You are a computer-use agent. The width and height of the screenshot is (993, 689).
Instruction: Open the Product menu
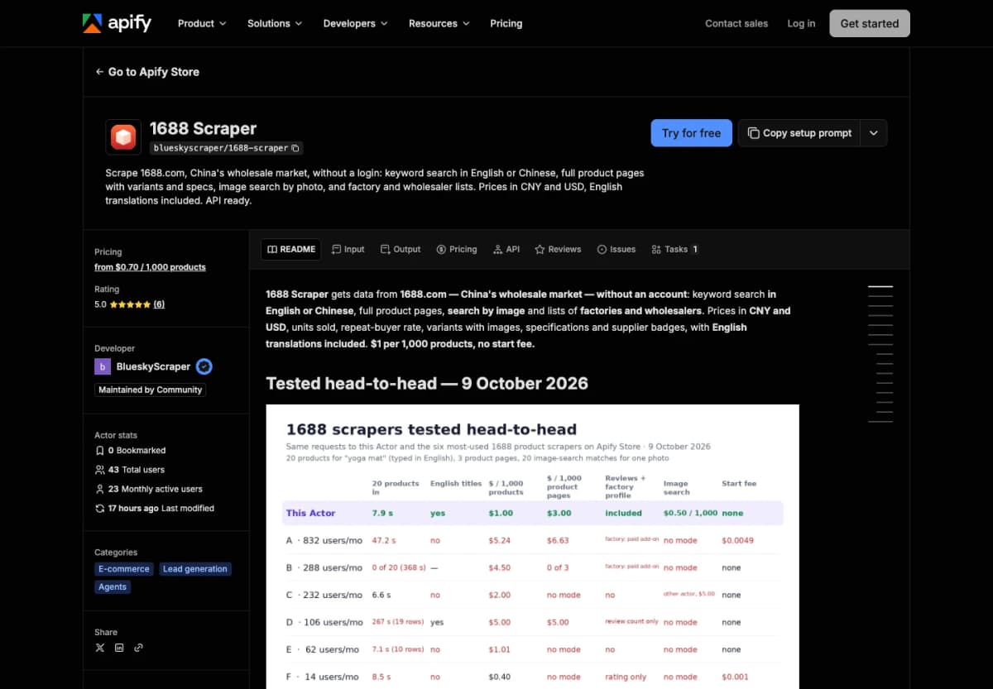[x=202, y=23]
